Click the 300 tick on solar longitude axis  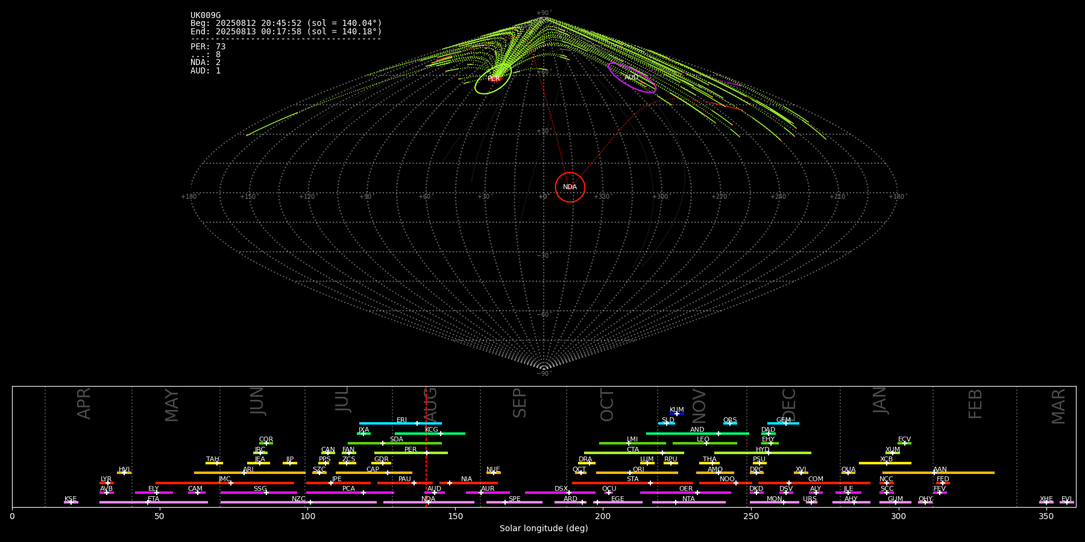coord(898,516)
